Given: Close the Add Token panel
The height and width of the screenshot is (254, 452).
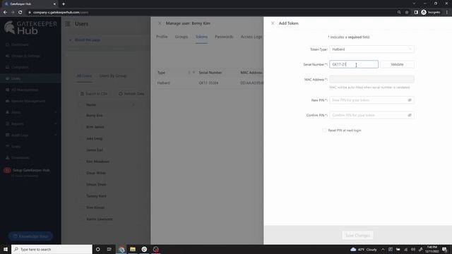Looking at the screenshot, I should coord(273,23).
